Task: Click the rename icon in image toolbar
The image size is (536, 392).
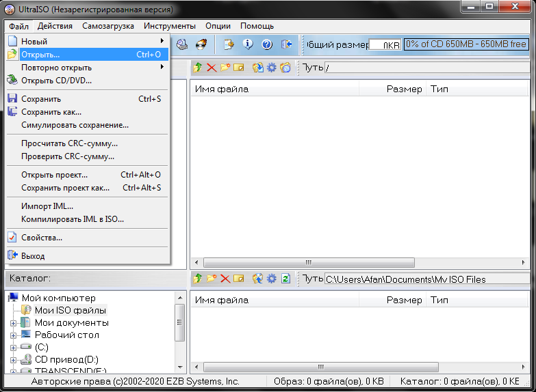Action: point(239,68)
